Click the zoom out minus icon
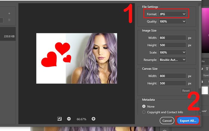The width and height of the screenshot is (209, 131). [69, 119]
